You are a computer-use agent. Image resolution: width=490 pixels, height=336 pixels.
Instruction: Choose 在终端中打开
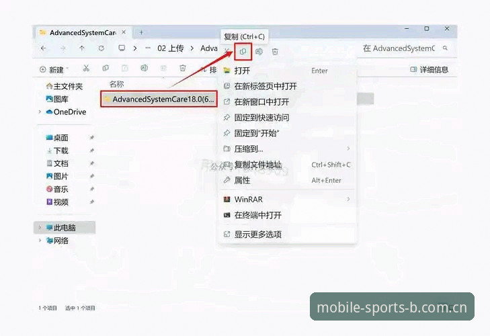pyautogui.click(x=288, y=215)
